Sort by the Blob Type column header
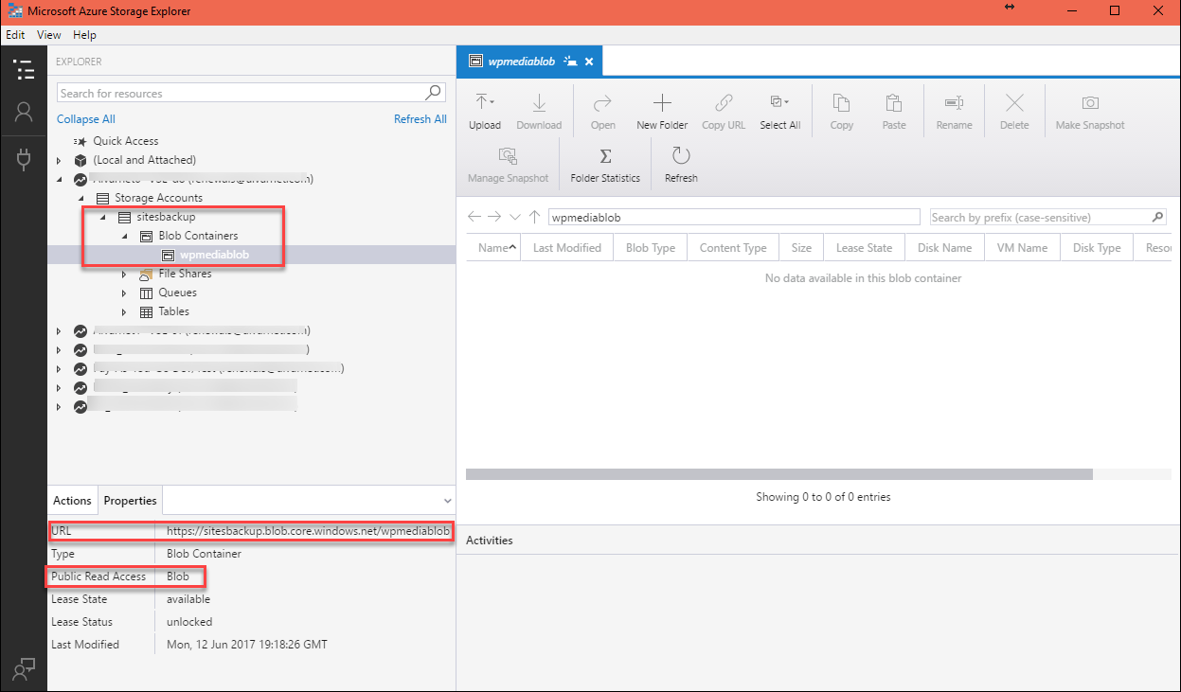The image size is (1181, 692). click(650, 248)
